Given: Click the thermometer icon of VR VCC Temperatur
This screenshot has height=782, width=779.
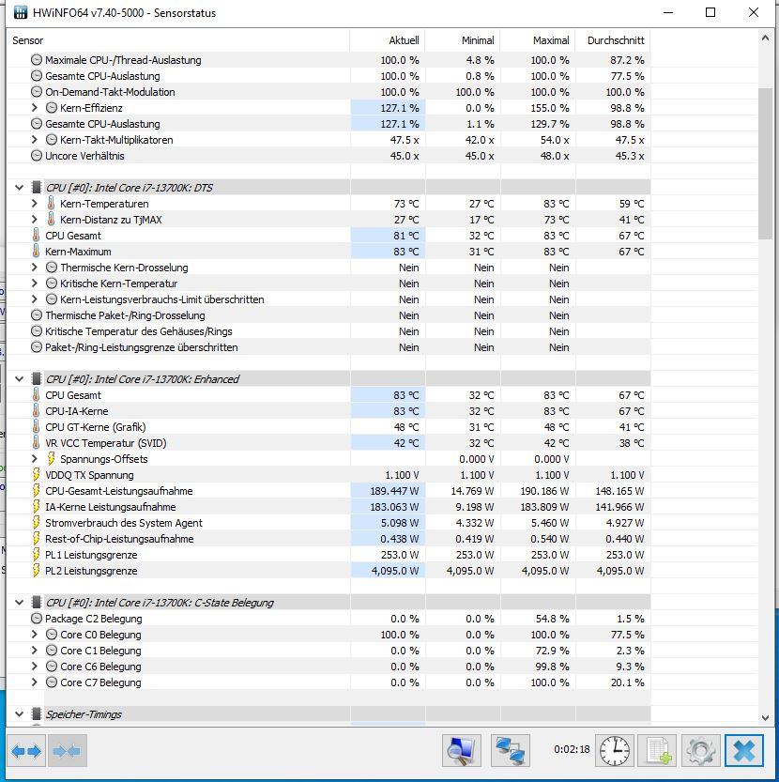Looking at the screenshot, I should (x=36, y=443).
